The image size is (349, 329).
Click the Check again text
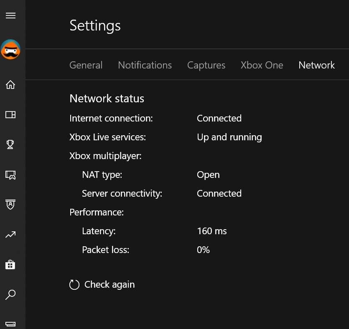point(110,285)
